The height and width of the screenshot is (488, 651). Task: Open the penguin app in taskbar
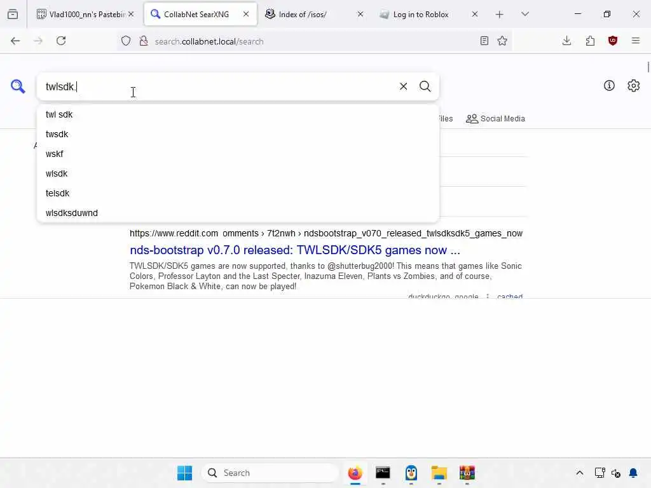click(x=411, y=473)
